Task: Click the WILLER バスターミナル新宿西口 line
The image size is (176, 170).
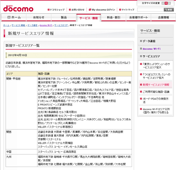Action: tap(55, 127)
